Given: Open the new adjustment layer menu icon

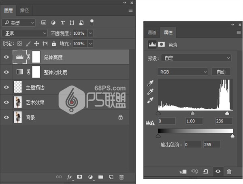Looking at the screenshot, I should pos(90,177).
